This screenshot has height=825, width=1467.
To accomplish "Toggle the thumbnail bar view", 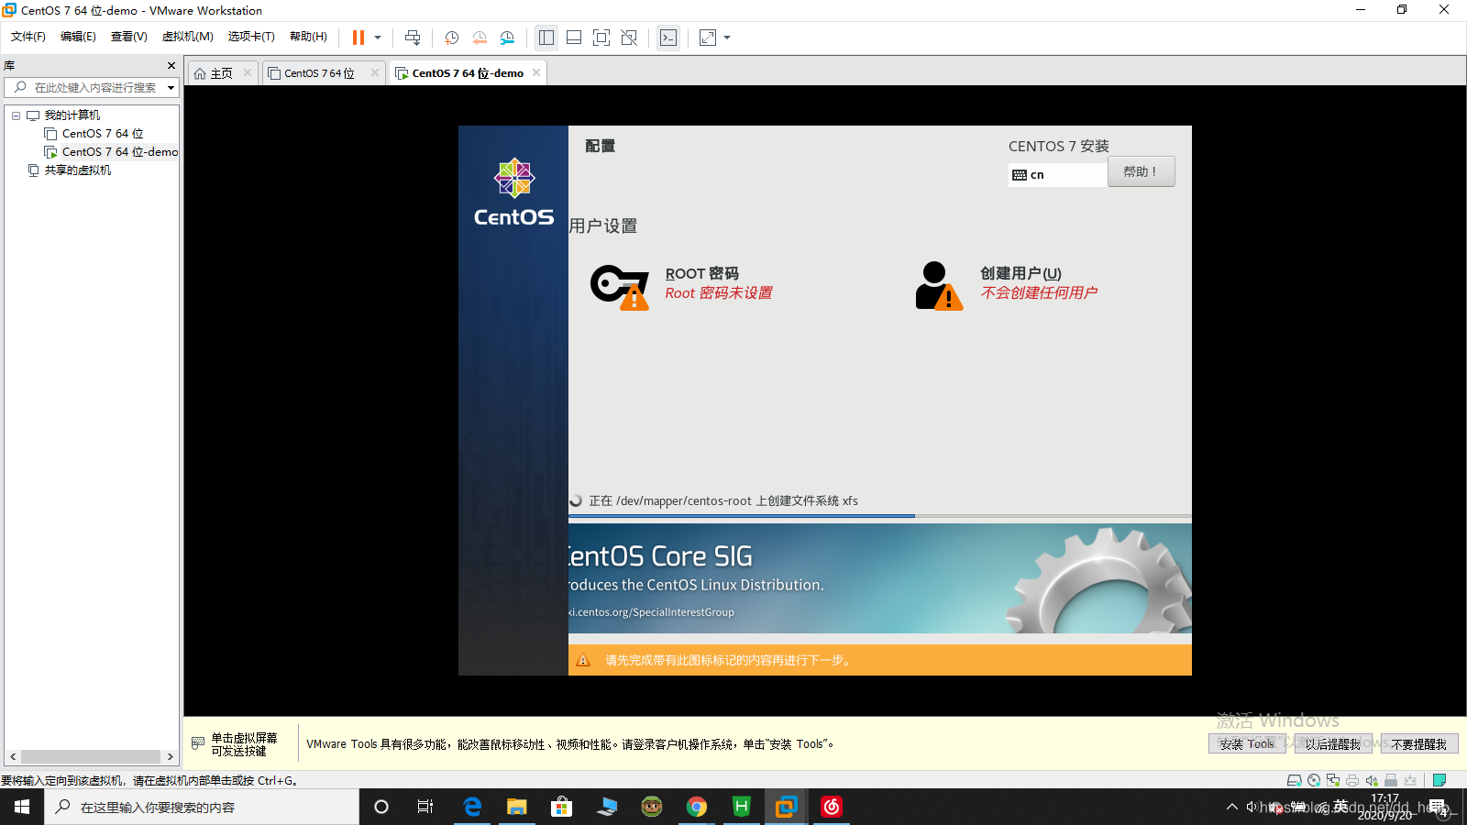I will tap(574, 38).
